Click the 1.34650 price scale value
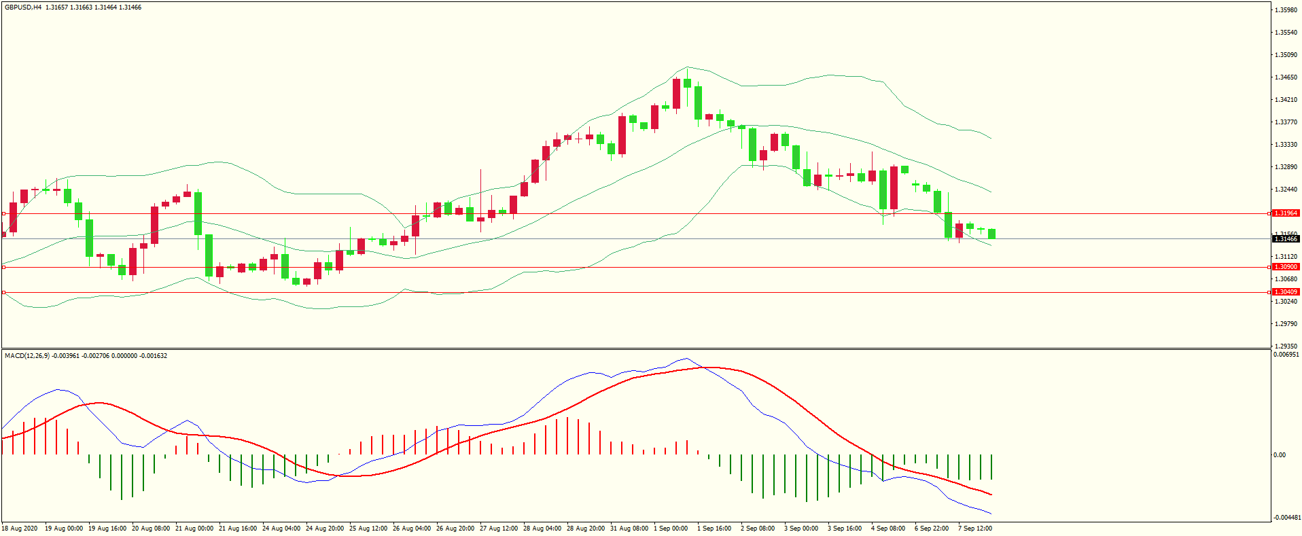Image resolution: width=1302 pixels, height=536 pixels. point(1286,77)
